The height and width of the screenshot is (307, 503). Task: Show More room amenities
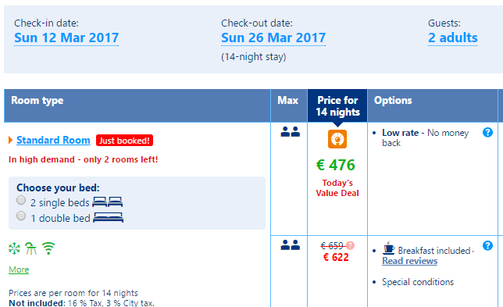19,270
